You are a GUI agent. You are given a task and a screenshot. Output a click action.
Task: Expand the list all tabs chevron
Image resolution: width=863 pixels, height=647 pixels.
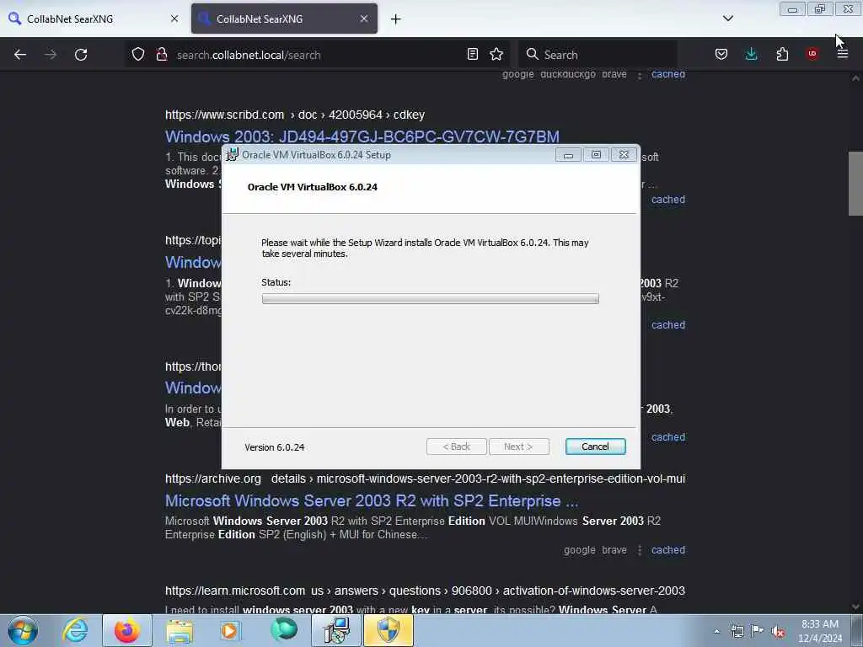coord(727,19)
